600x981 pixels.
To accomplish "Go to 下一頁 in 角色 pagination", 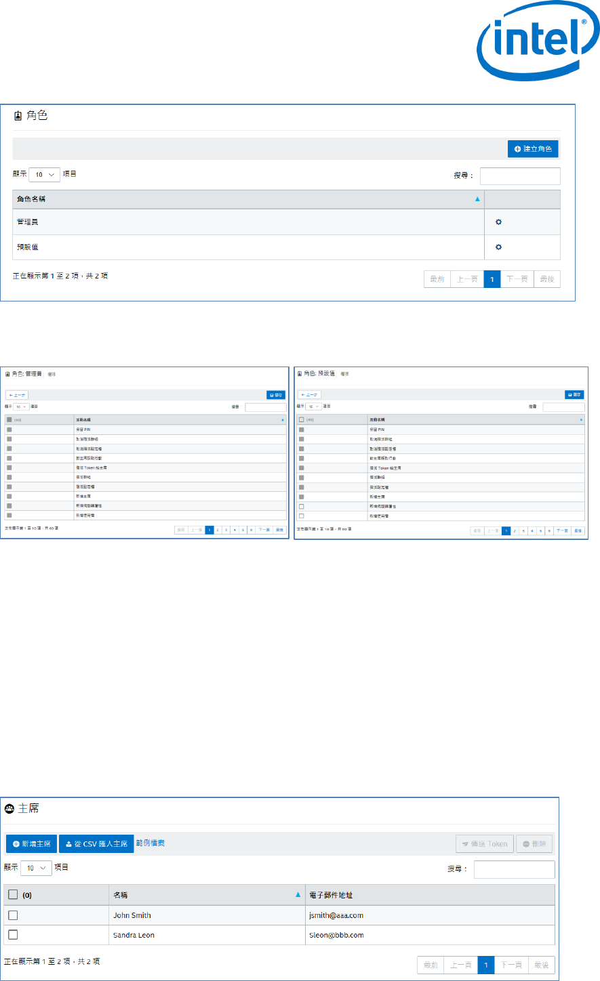I will tap(517, 279).
